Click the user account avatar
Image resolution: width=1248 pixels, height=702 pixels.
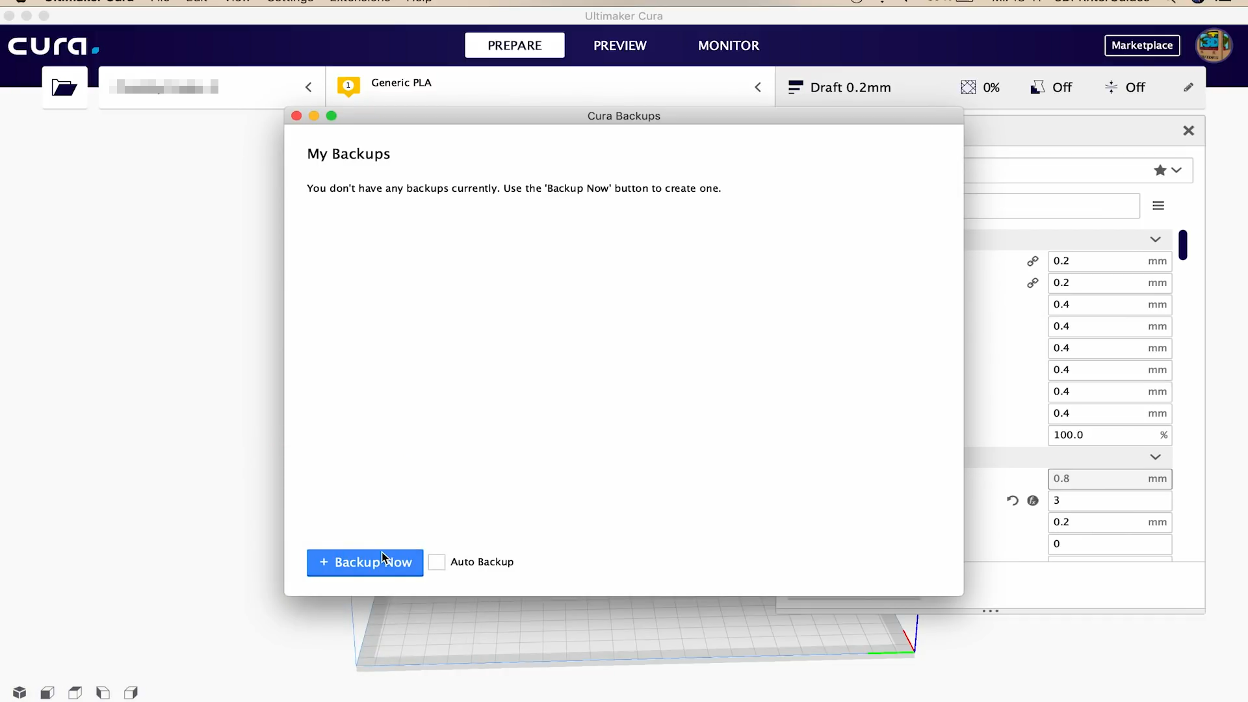pos(1214,45)
